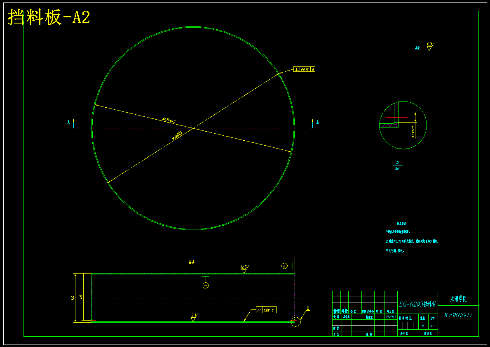Select the 阶段标记 header cell
490x347 pixels.
408,318
